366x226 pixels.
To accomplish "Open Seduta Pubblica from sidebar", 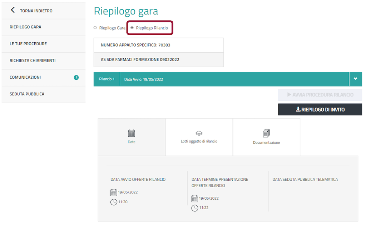I will coord(27,94).
